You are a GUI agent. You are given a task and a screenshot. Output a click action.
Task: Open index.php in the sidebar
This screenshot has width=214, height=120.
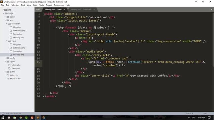coord(14,75)
